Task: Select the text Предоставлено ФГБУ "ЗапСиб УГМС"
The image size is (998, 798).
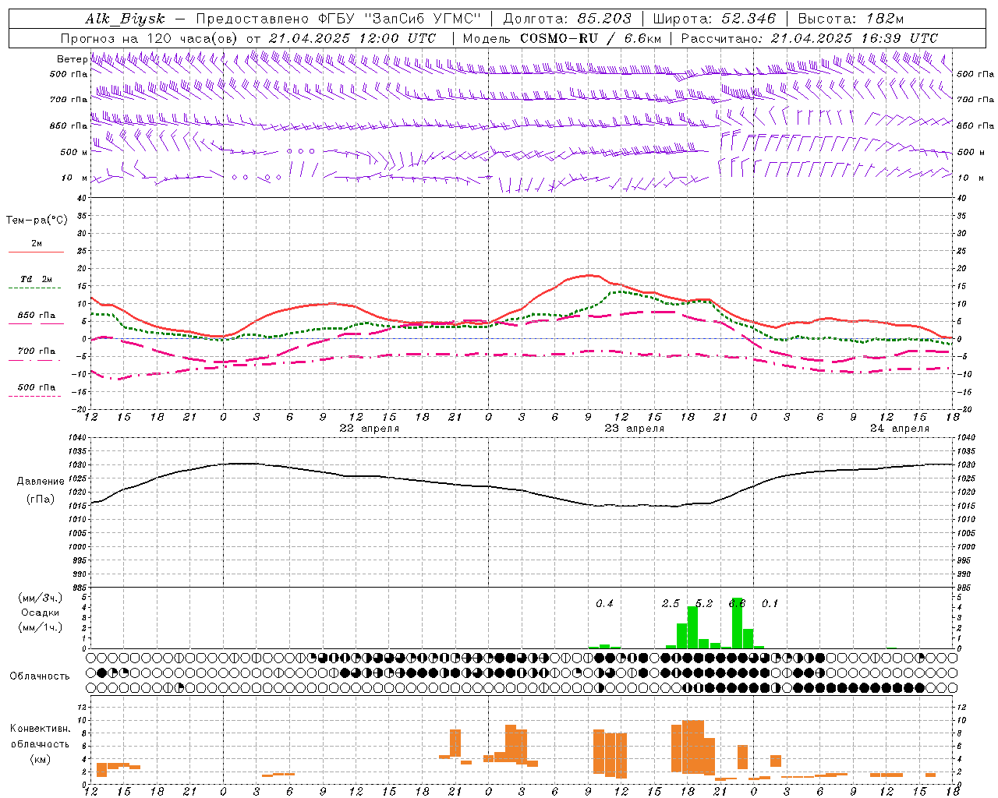Action: (338, 19)
